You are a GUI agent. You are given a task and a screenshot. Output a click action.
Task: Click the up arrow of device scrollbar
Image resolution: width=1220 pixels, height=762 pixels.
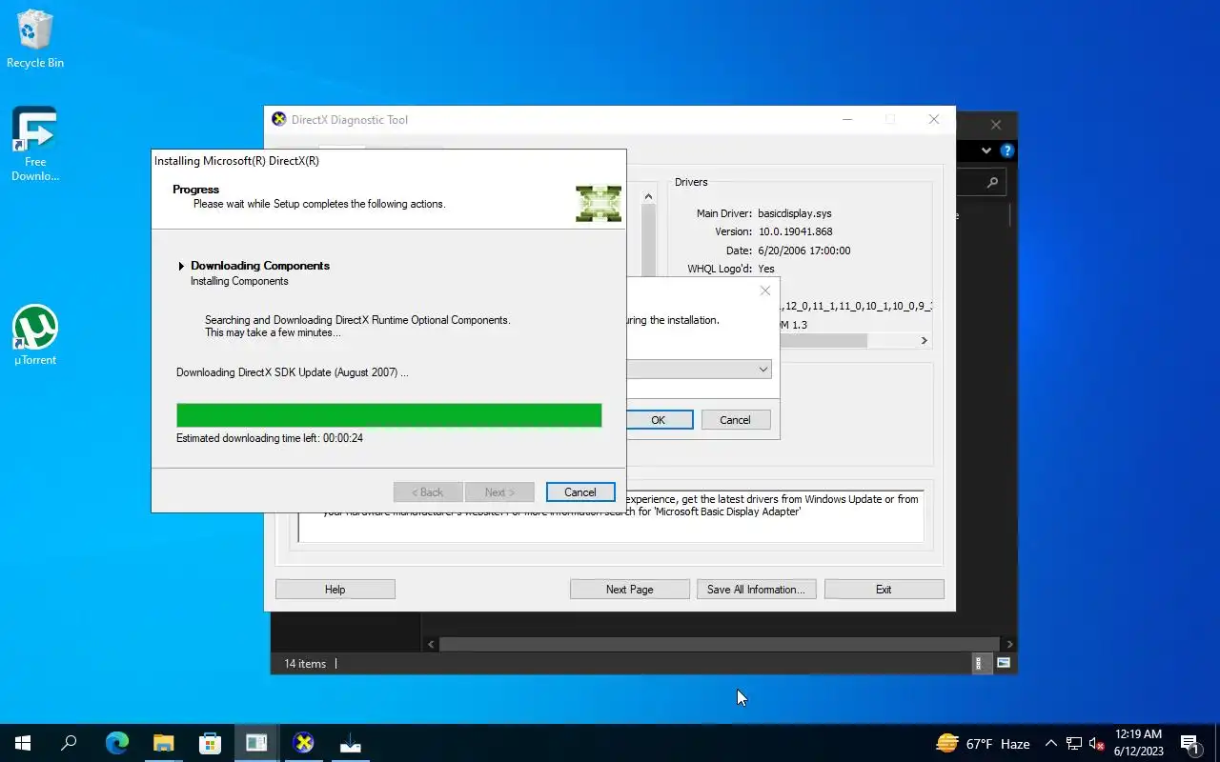click(648, 197)
